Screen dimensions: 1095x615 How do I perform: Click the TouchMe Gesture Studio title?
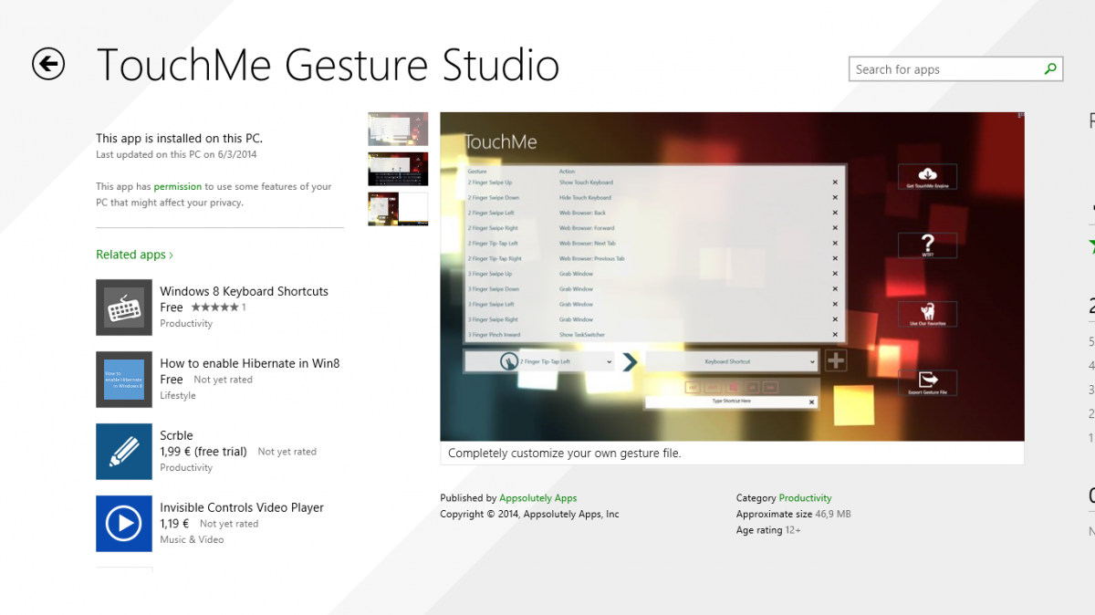point(328,66)
